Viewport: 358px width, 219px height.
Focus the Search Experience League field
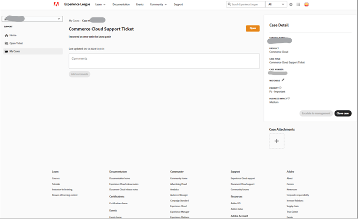tap(246, 4)
